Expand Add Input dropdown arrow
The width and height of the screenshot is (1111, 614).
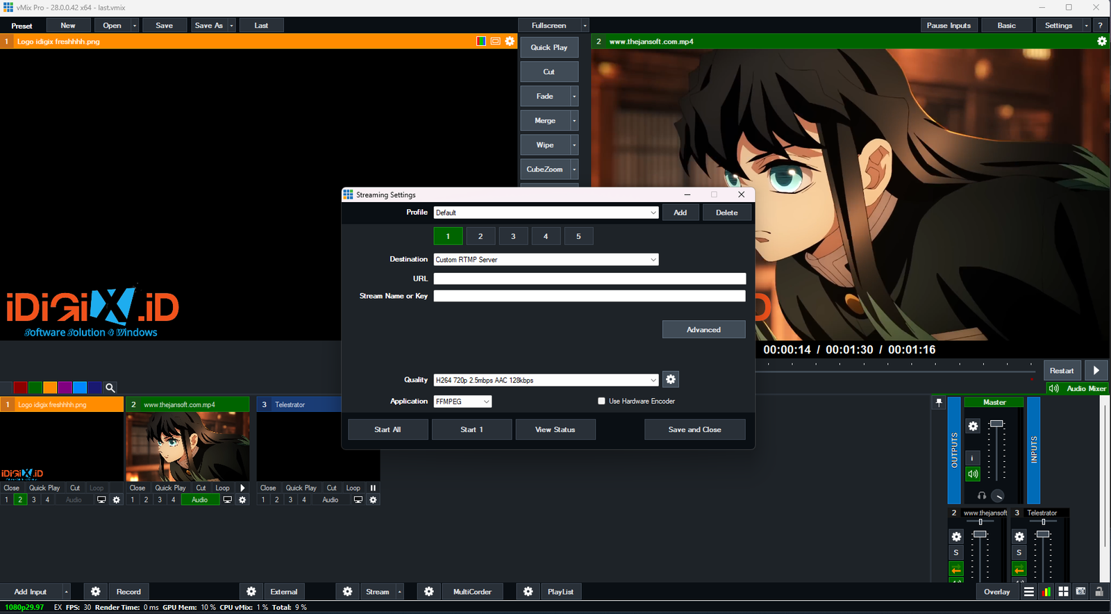[66, 592]
